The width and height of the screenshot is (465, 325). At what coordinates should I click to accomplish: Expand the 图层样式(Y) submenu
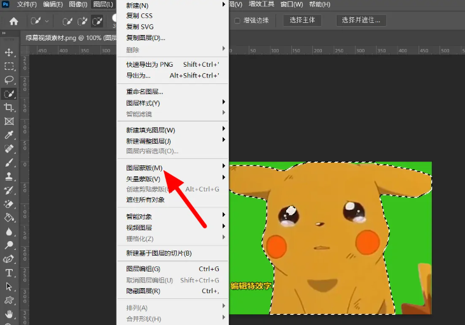coord(142,103)
